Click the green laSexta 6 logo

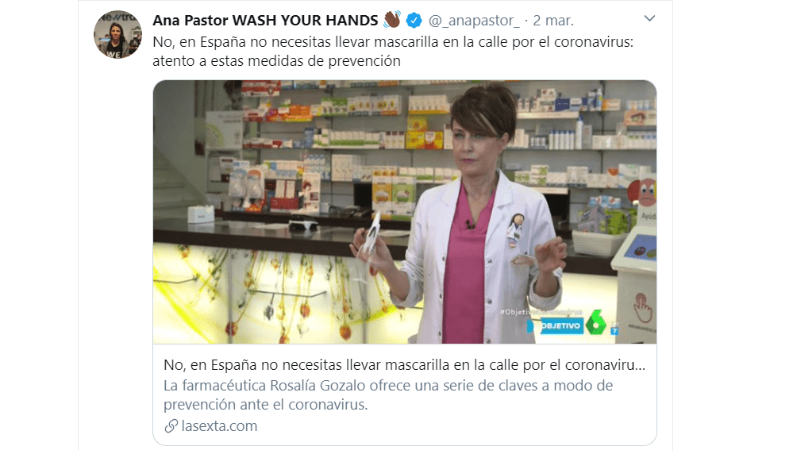click(595, 322)
